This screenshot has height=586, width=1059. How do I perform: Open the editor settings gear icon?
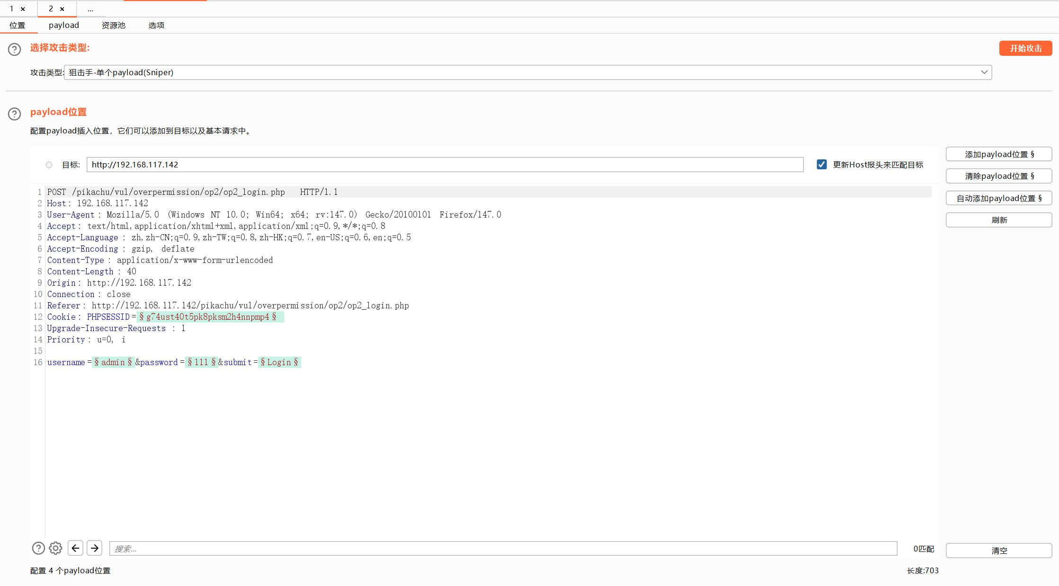56,548
